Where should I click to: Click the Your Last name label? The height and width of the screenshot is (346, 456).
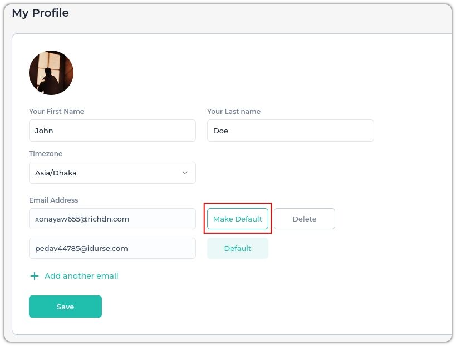(234, 112)
